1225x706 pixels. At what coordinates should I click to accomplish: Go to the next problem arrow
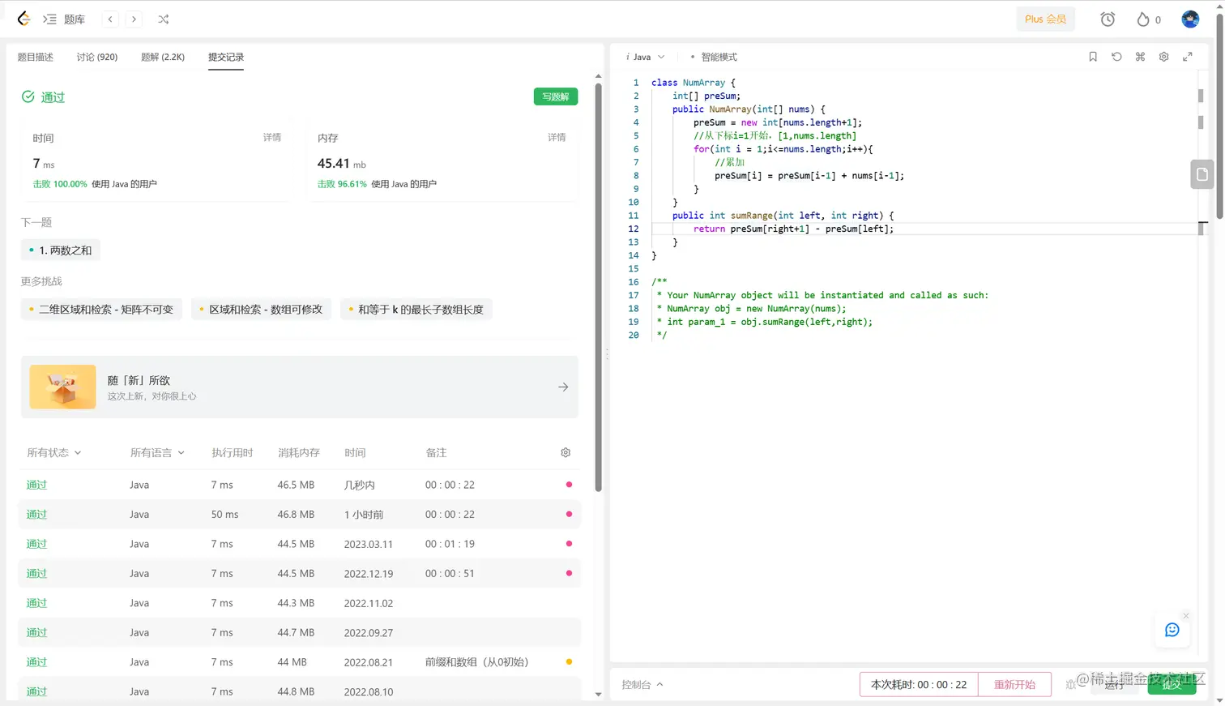134,19
